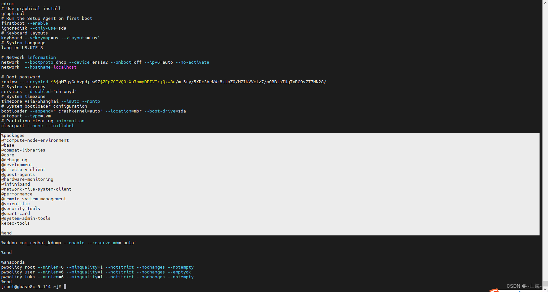The height and width of the screenshot is (292, 548).
Task: Click the kexec-tools package line
Action: click(x=16, y=223)
